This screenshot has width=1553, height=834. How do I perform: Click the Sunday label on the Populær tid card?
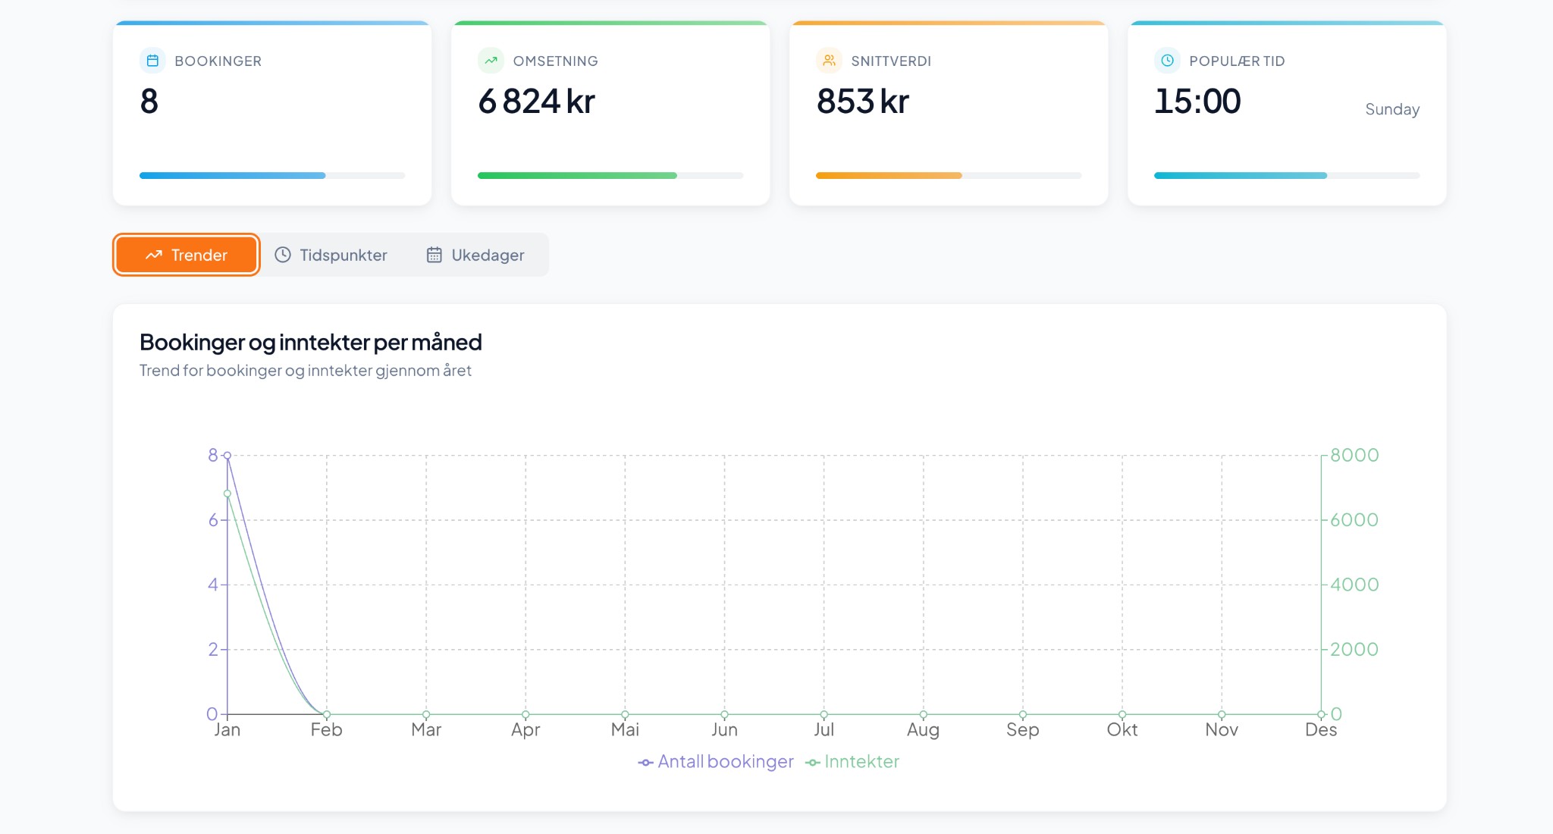coord(1391,109)
